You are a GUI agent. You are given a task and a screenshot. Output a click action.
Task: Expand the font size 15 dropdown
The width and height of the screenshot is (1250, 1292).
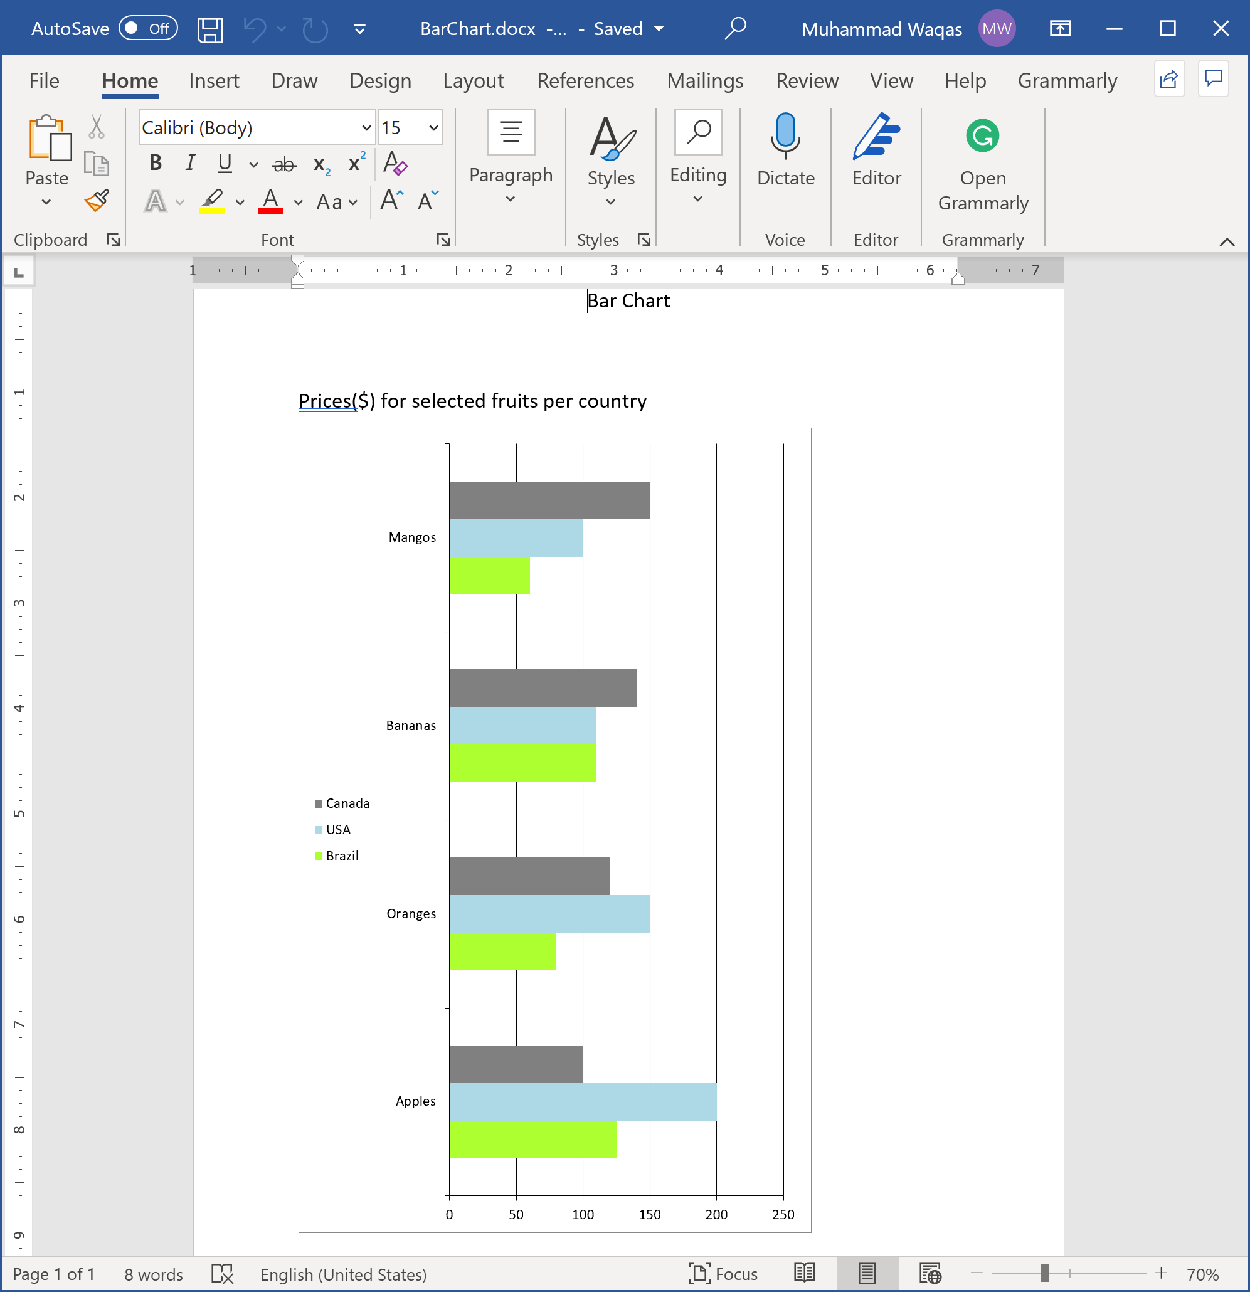[x=433, y=128]
